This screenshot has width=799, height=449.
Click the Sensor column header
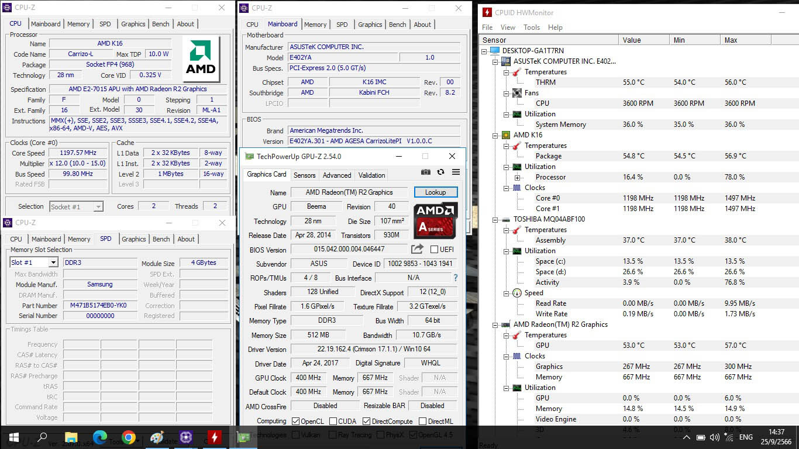[549, 40]
